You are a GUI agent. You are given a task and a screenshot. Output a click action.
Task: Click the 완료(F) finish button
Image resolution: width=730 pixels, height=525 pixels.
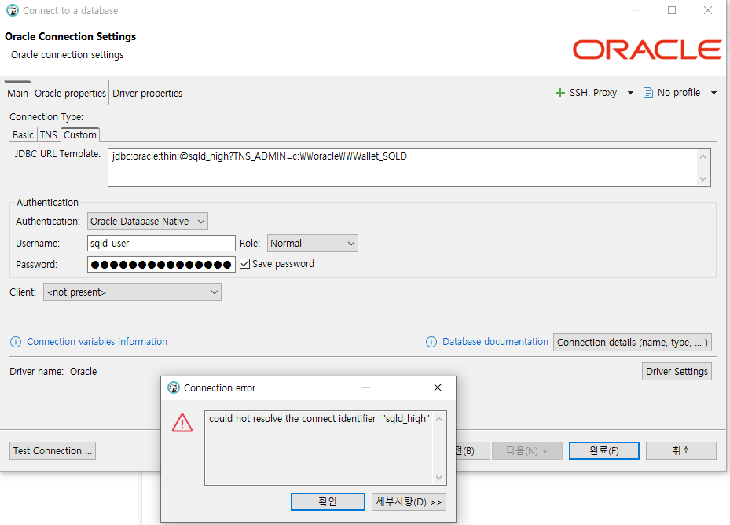(603, 451)
